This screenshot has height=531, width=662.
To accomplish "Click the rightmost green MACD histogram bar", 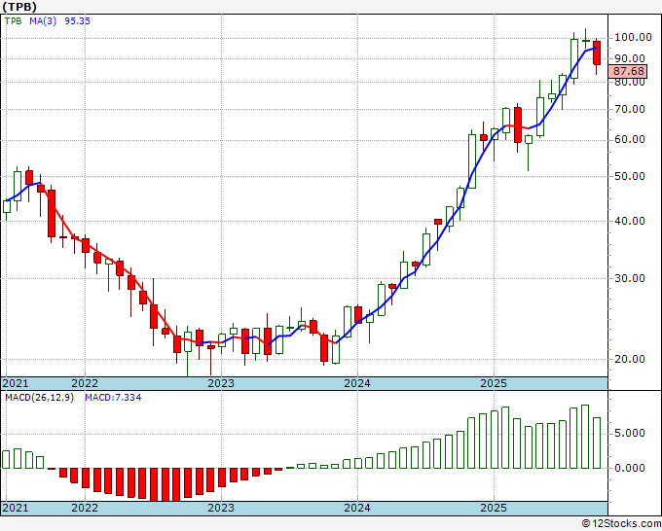I will [597, 442].
